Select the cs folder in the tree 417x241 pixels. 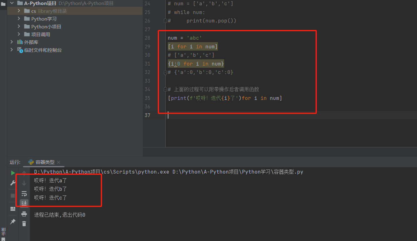point(33,11)
